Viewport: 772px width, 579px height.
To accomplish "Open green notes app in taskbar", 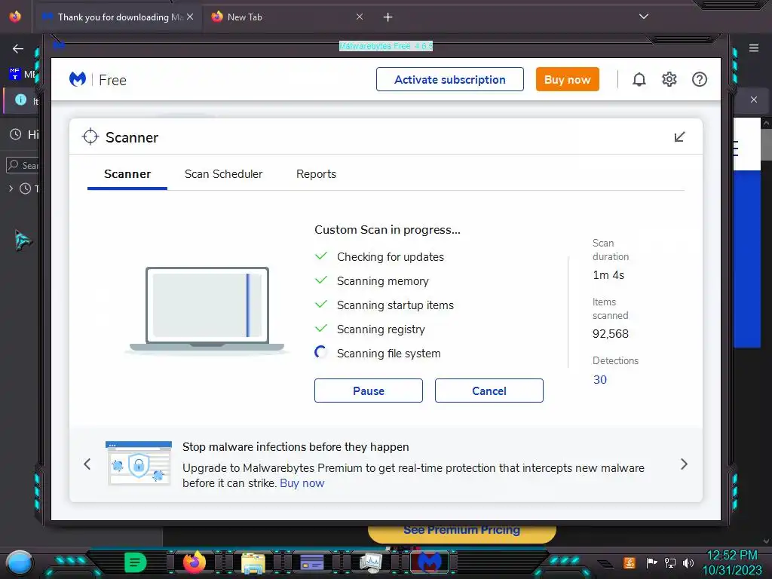I will 135,562.
